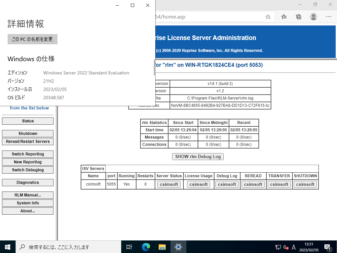Screen dimensions: 337x253
Task: Click the browser profile avatar icon
Action: (x=314, y=17)
